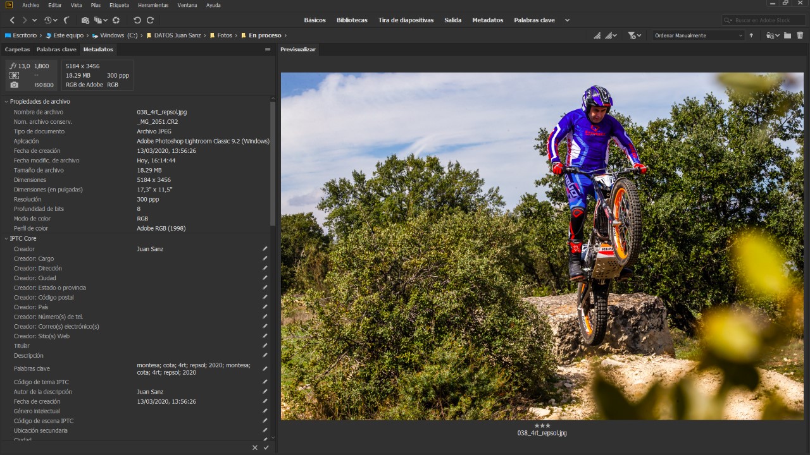Click the preview photo of trial rider
Image resolution: width=810 pixels, height=455 pixels.
coord(542,246)
